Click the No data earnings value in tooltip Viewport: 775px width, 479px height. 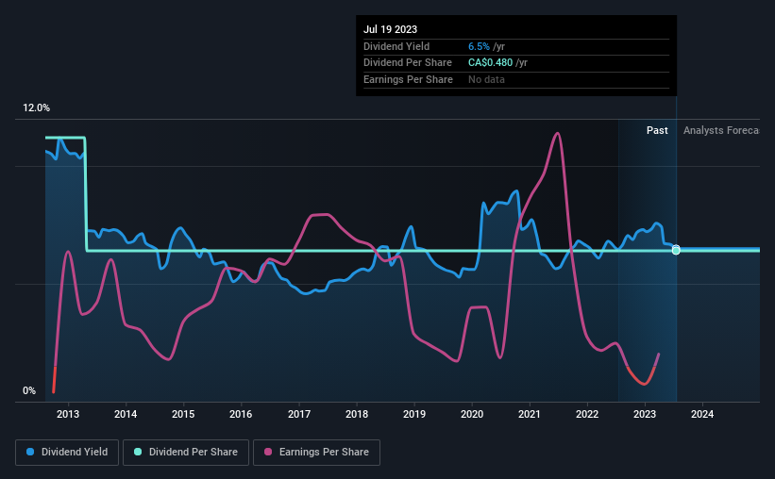486,79
